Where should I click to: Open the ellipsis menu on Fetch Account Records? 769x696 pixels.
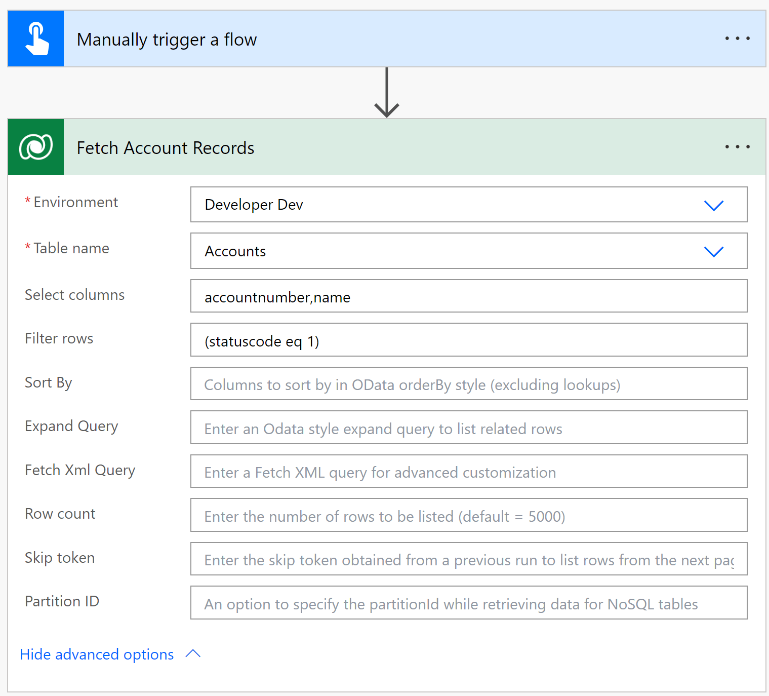tap(737, 147)
